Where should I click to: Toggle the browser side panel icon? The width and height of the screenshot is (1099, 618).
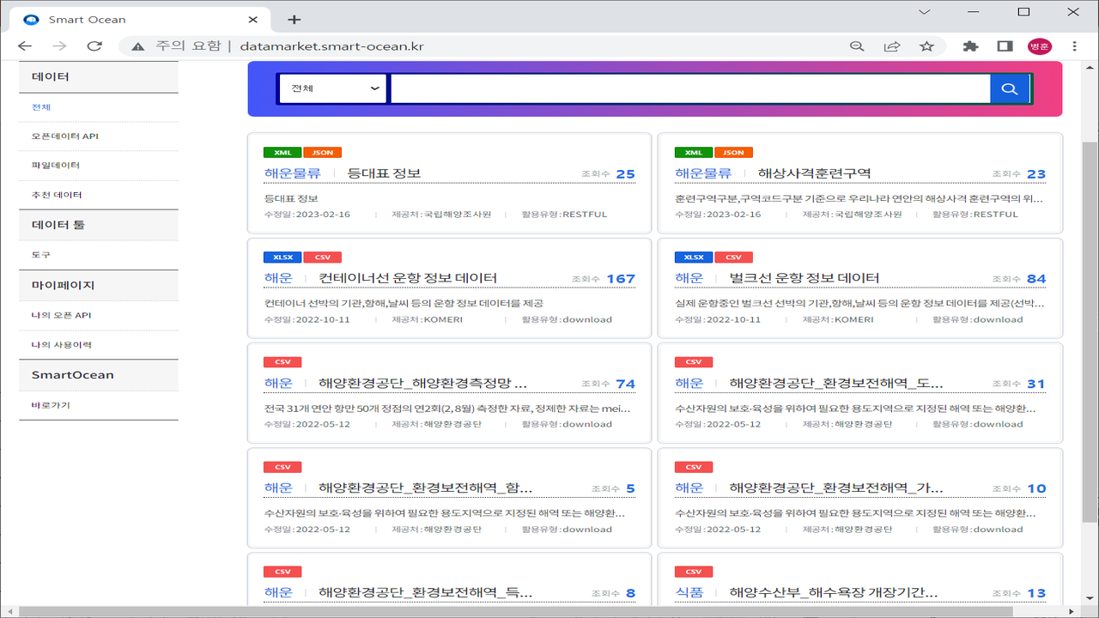(x=1005, y=46)
